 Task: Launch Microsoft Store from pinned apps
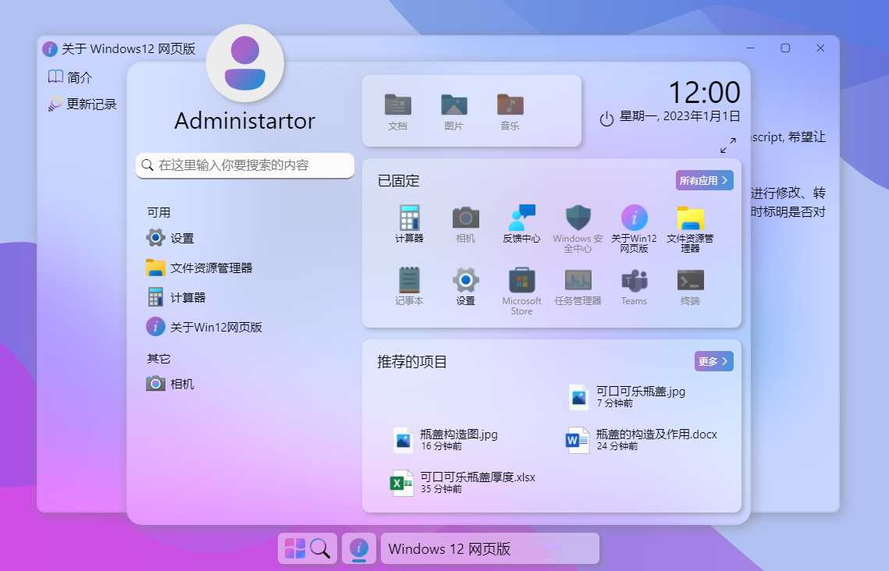(x=521, y=281)
